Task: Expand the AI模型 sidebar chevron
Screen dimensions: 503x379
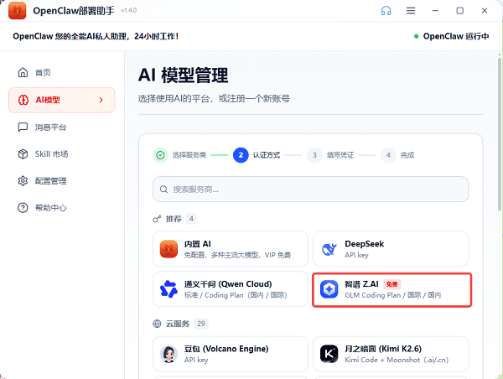Action: pos(101,100)
